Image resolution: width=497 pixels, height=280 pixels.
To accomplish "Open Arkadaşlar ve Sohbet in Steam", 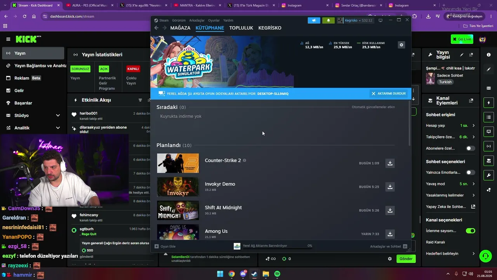I will pyautogui.click(x=388, y=246).
